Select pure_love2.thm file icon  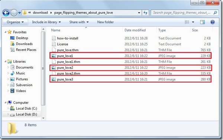[x=54, y=73]
